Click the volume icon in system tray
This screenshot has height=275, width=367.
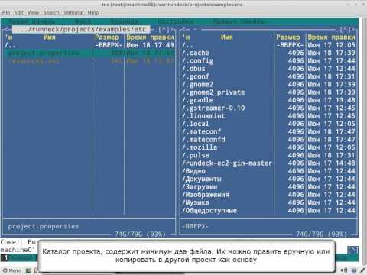pyautogui.click(x=344, y=270)
